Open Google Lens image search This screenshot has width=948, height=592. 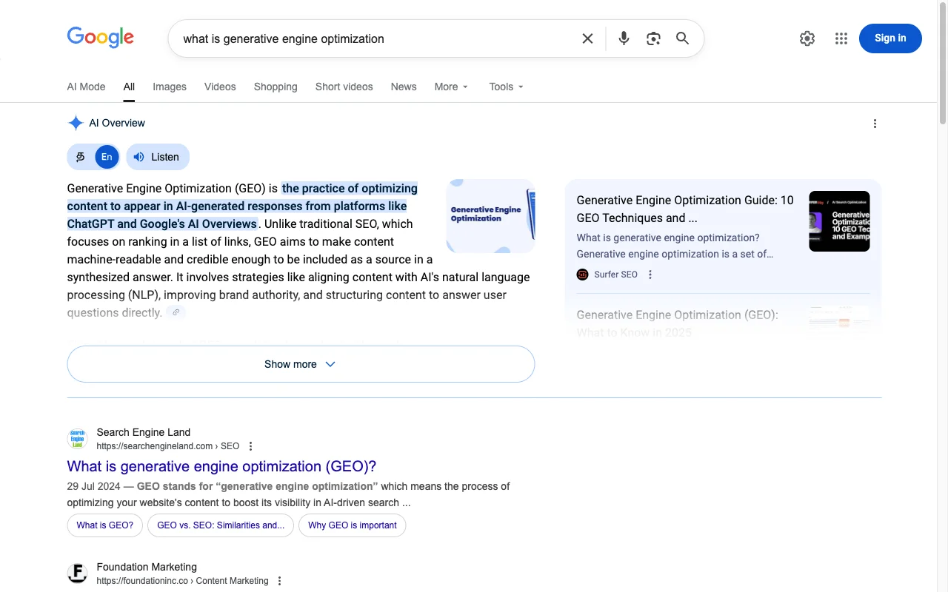coord(653,38)
